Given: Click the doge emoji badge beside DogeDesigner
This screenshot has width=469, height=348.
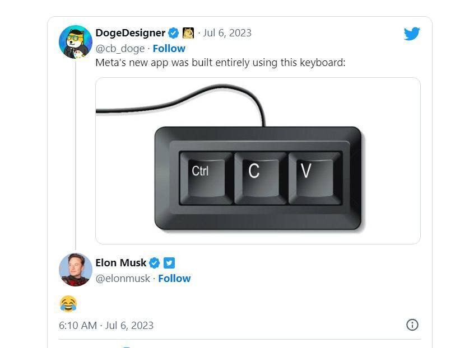Looking at the screenshot, I should (188, 33).
